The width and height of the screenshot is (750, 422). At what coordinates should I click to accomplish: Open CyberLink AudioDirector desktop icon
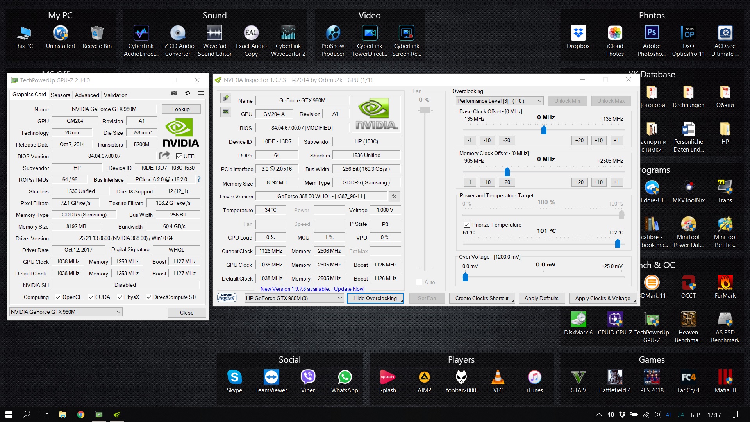(x=141, y=41)
